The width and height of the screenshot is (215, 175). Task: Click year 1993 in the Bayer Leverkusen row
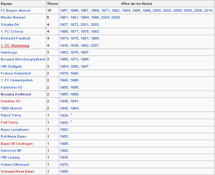coord(64,130)
